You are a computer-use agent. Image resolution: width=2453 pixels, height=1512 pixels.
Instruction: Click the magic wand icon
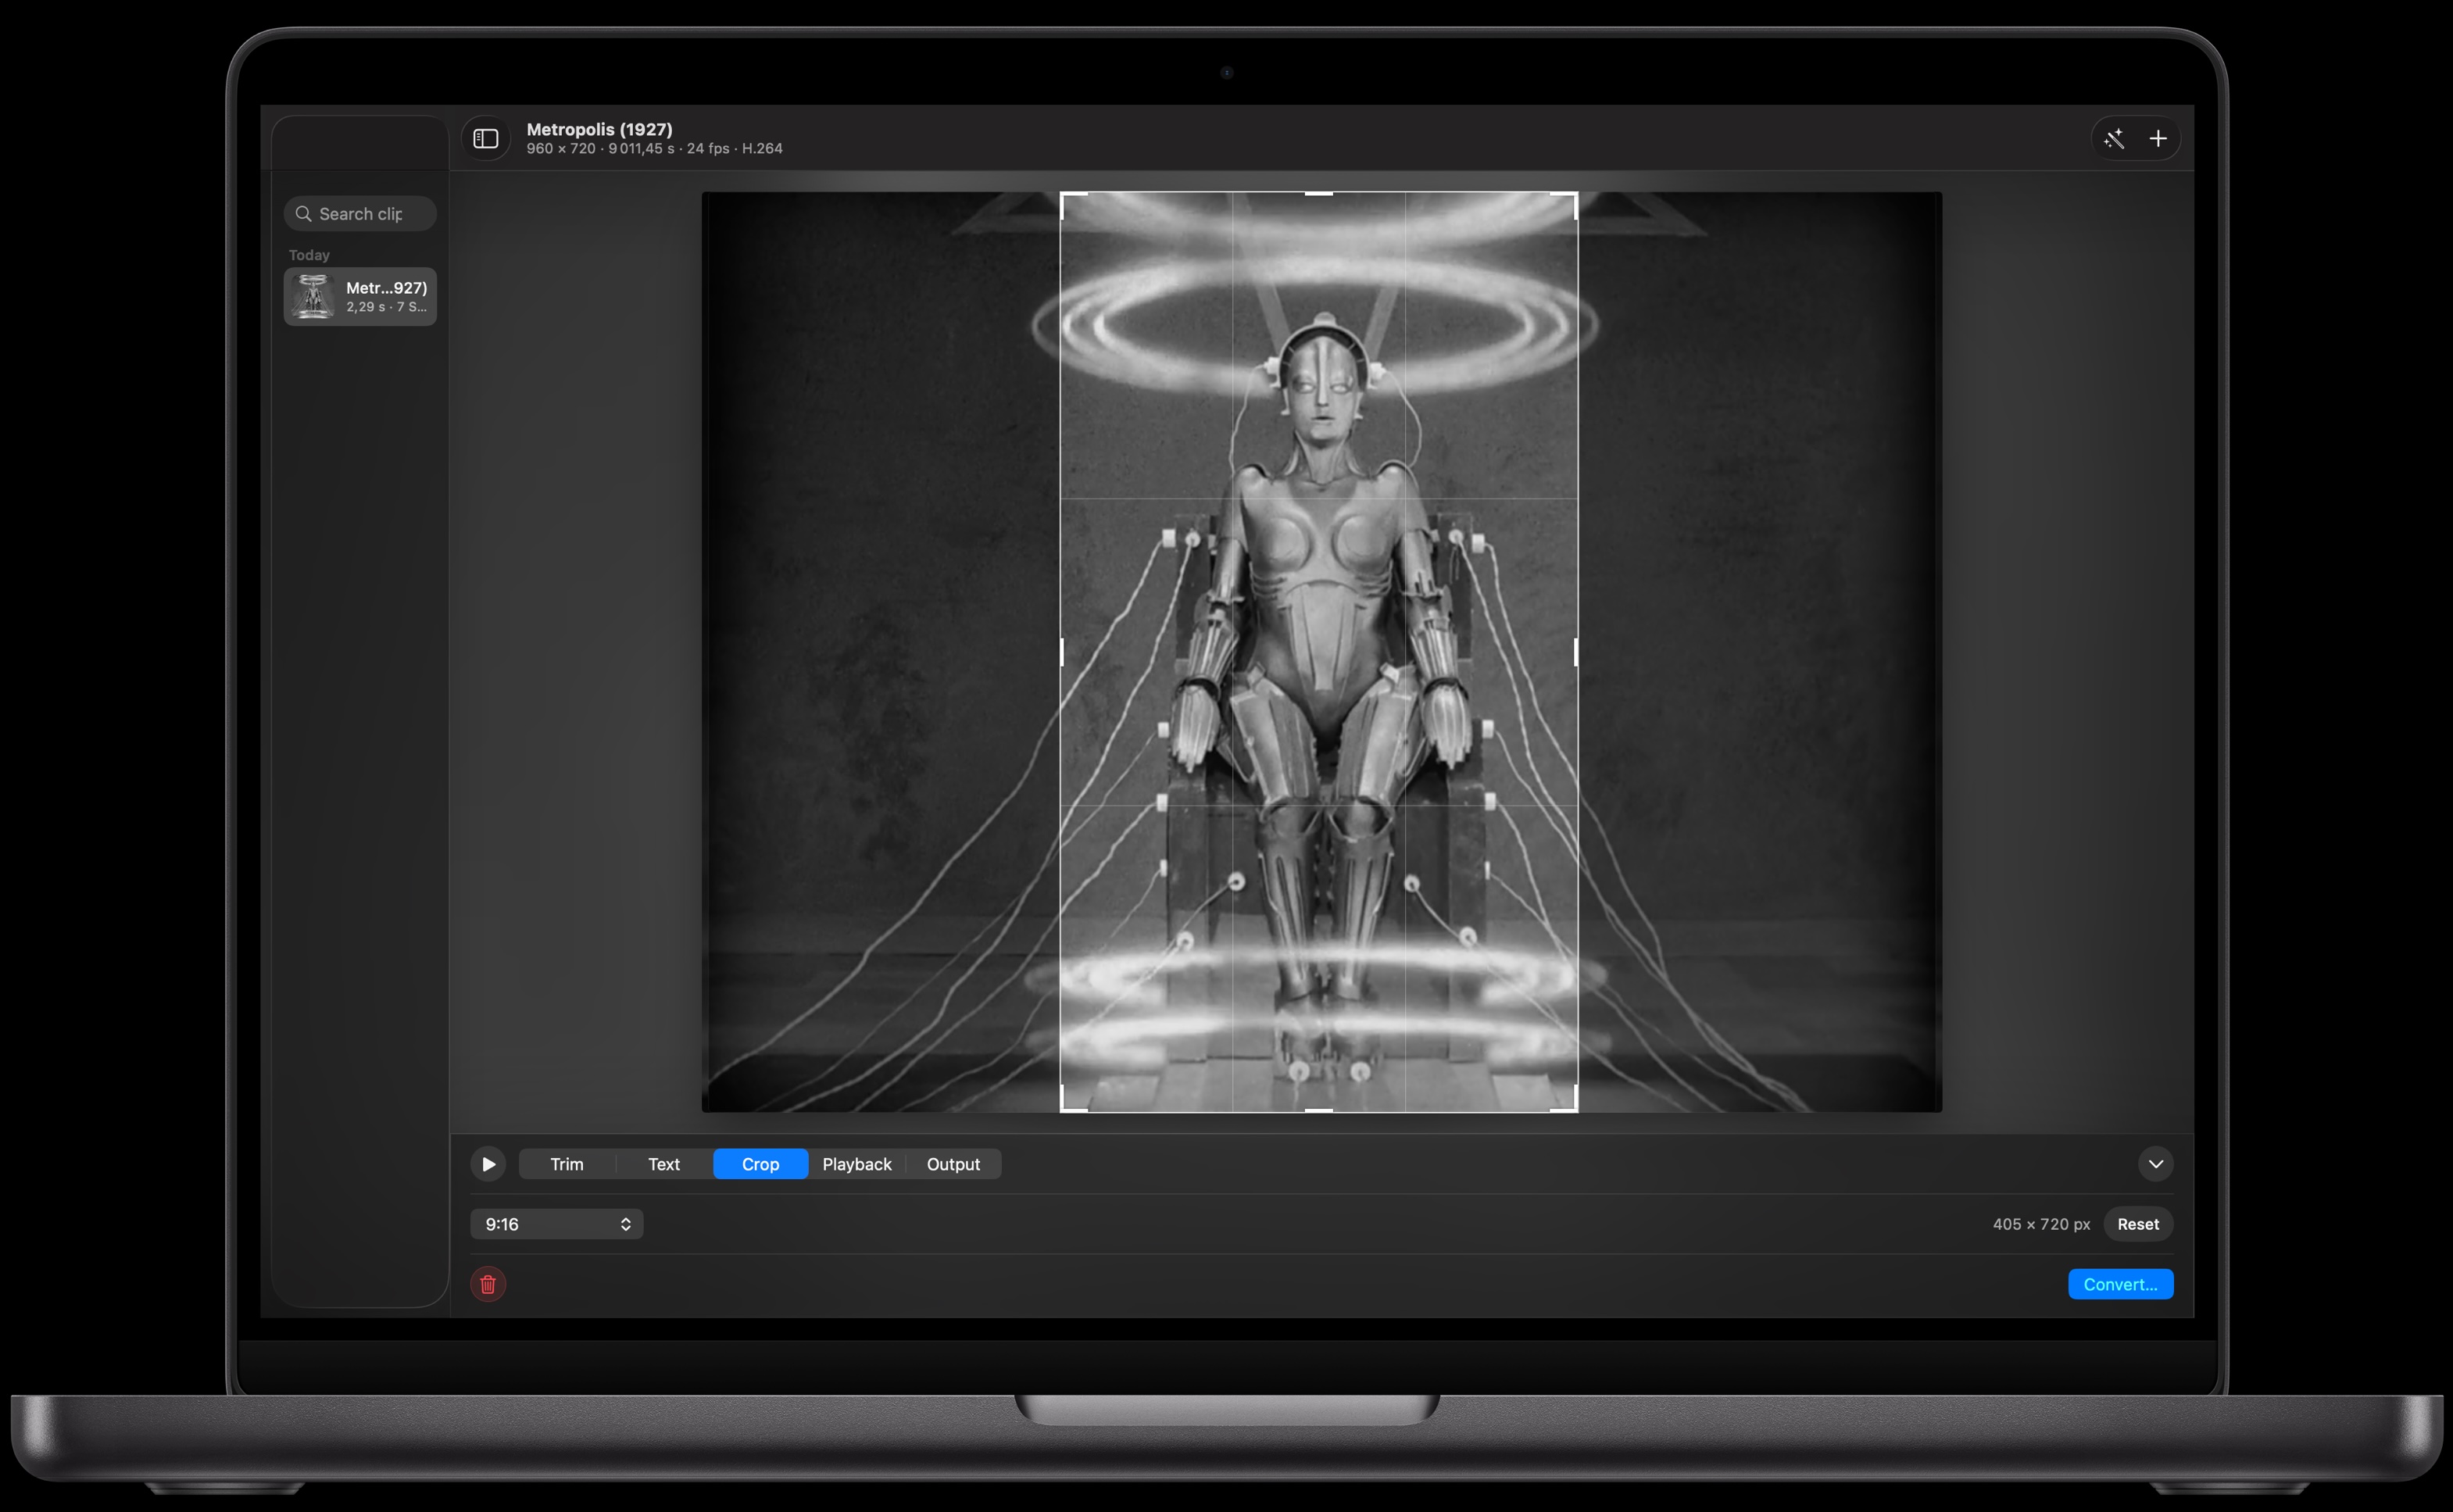[2114, 138]
